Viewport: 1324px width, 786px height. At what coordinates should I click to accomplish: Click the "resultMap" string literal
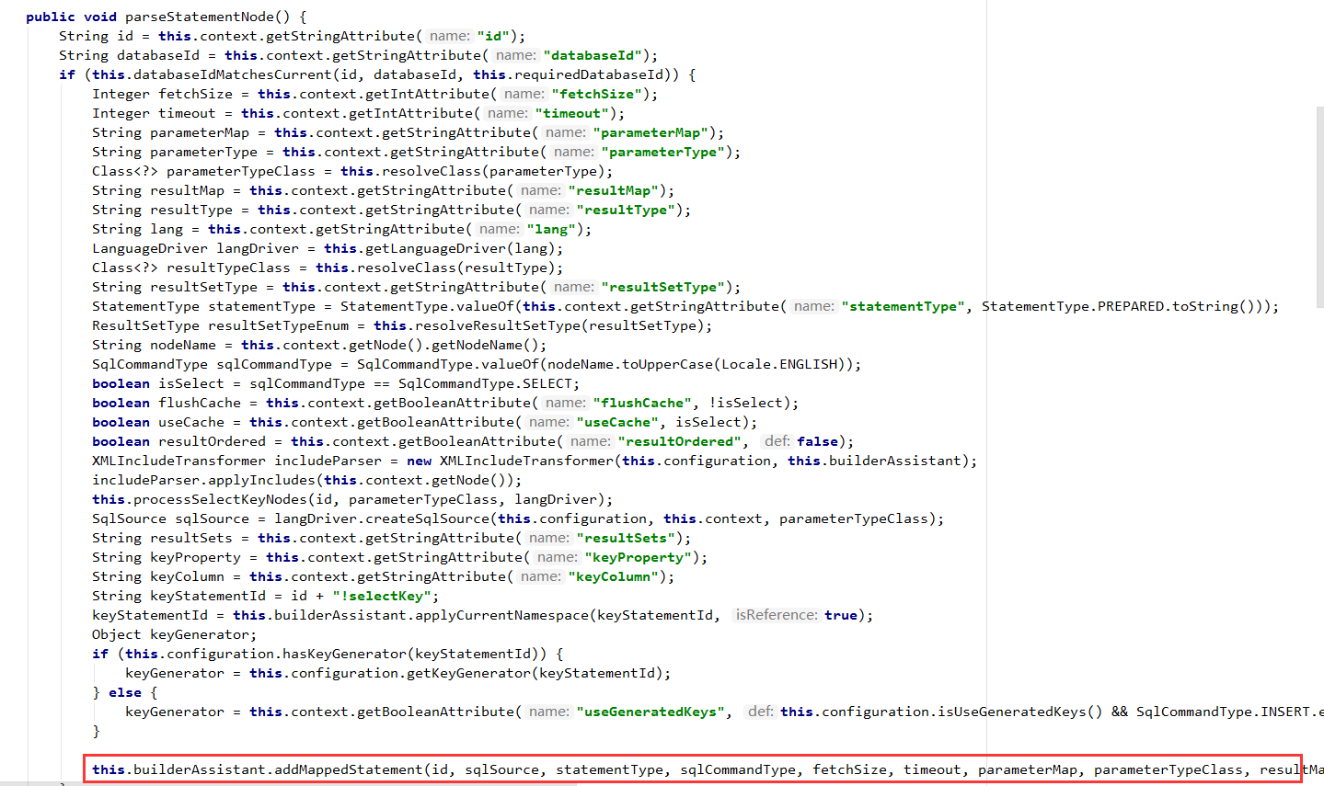(613, 190)
